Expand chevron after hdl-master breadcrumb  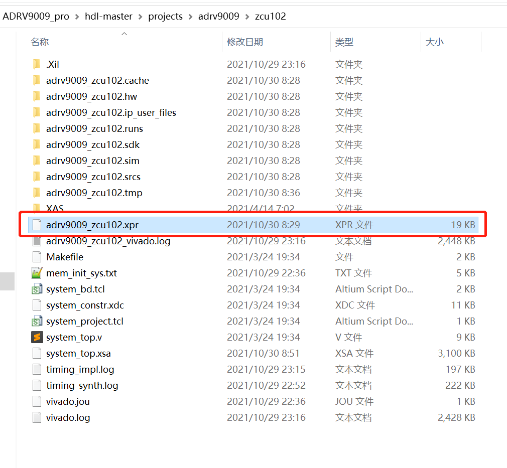point(141,17)
